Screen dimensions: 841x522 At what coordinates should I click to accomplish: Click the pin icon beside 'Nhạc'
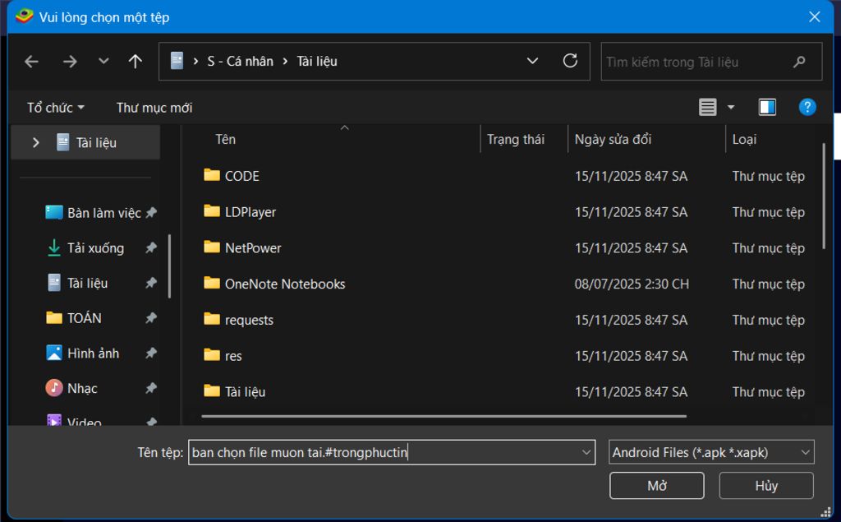click(x=151, y=388)
